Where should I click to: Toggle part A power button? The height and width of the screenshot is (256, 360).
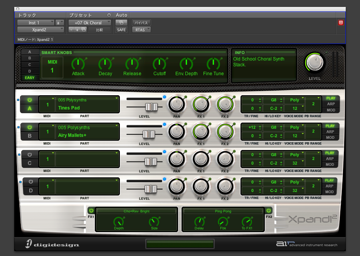pyautogui.click(x=30, y=100)
